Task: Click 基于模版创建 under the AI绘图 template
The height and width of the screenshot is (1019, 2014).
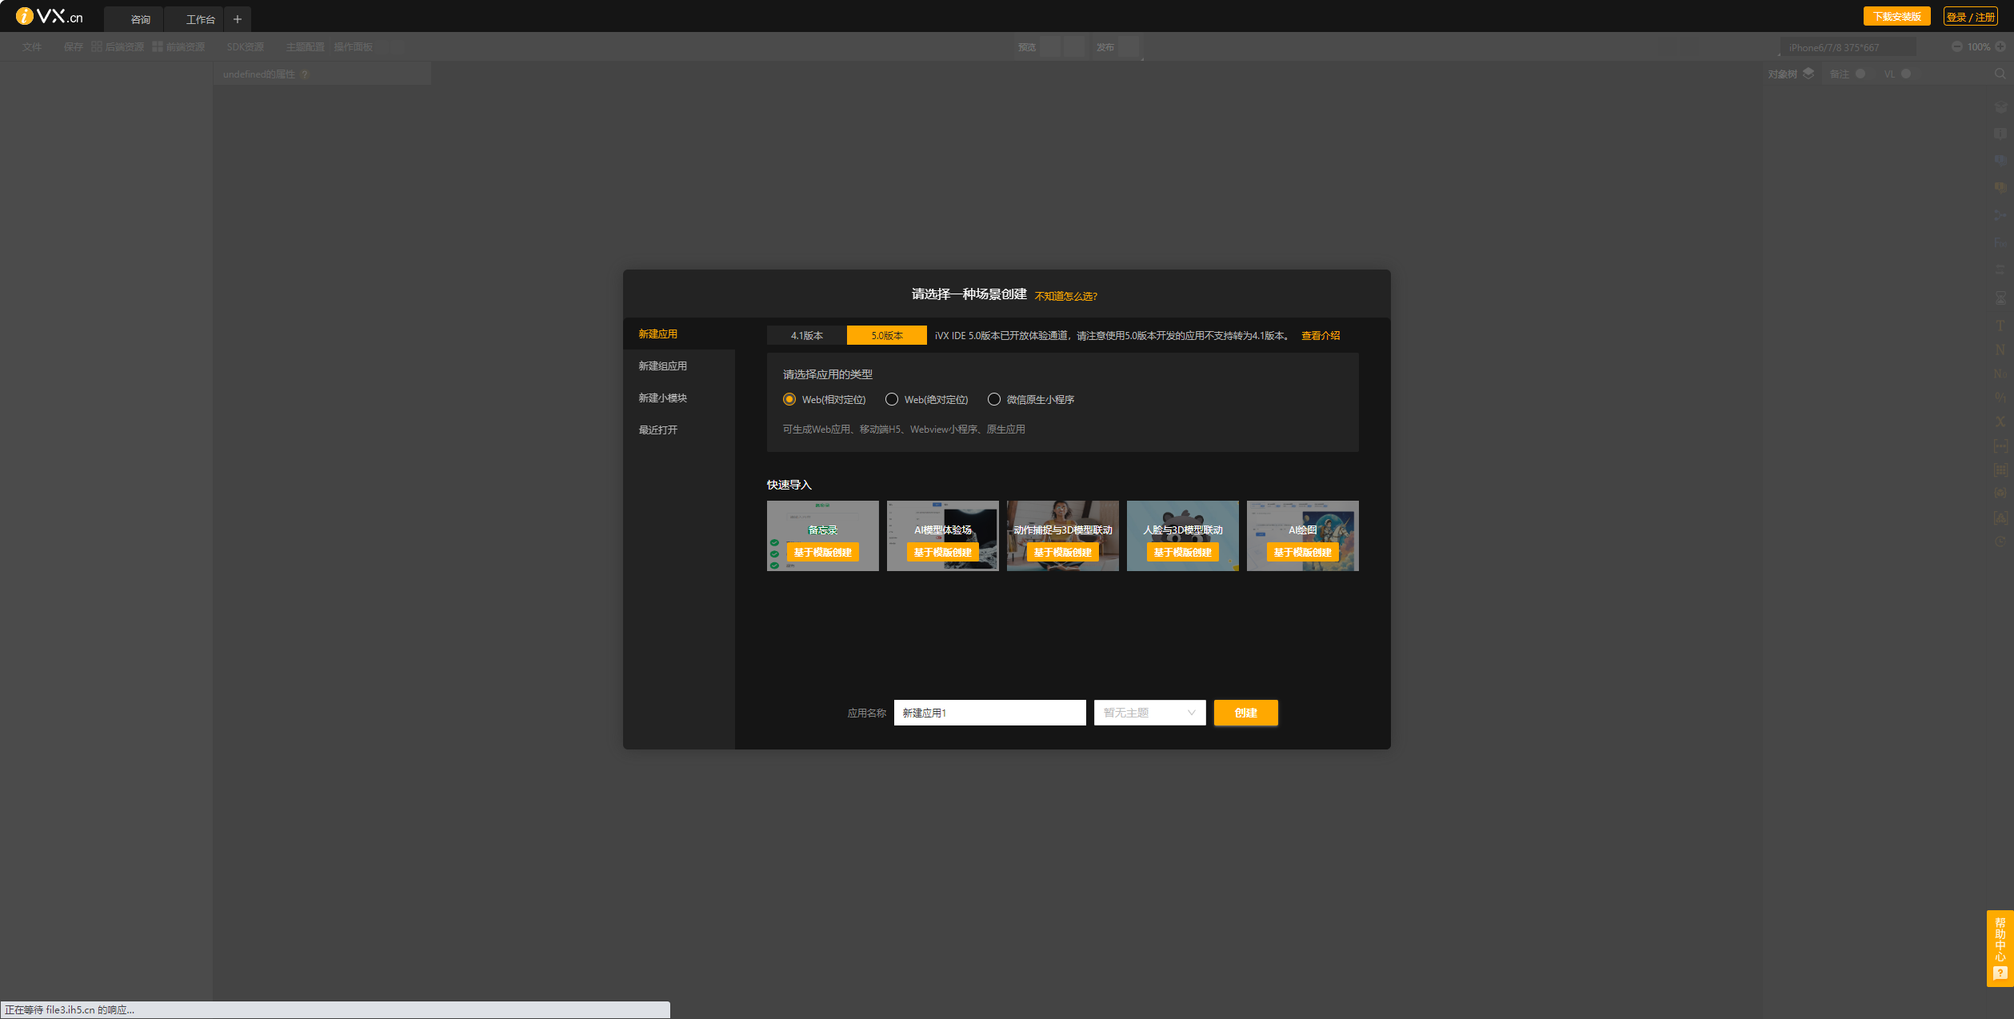Action: 1302,552
